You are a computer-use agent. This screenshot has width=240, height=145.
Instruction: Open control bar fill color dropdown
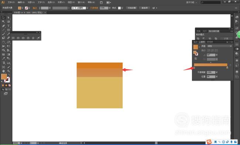pyautogui.click(x=23, y=8)
